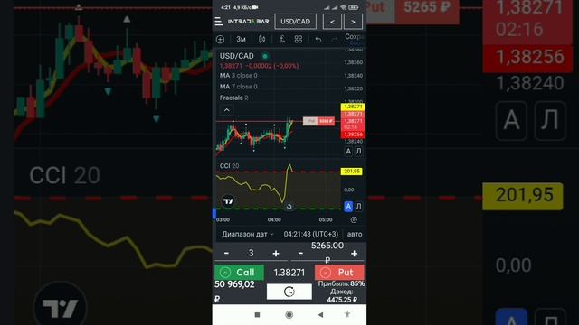This screenshot has width=579, height=325.
Task: Open the trade history clock button
Action: pyautogui.click(x=289, y=292)
